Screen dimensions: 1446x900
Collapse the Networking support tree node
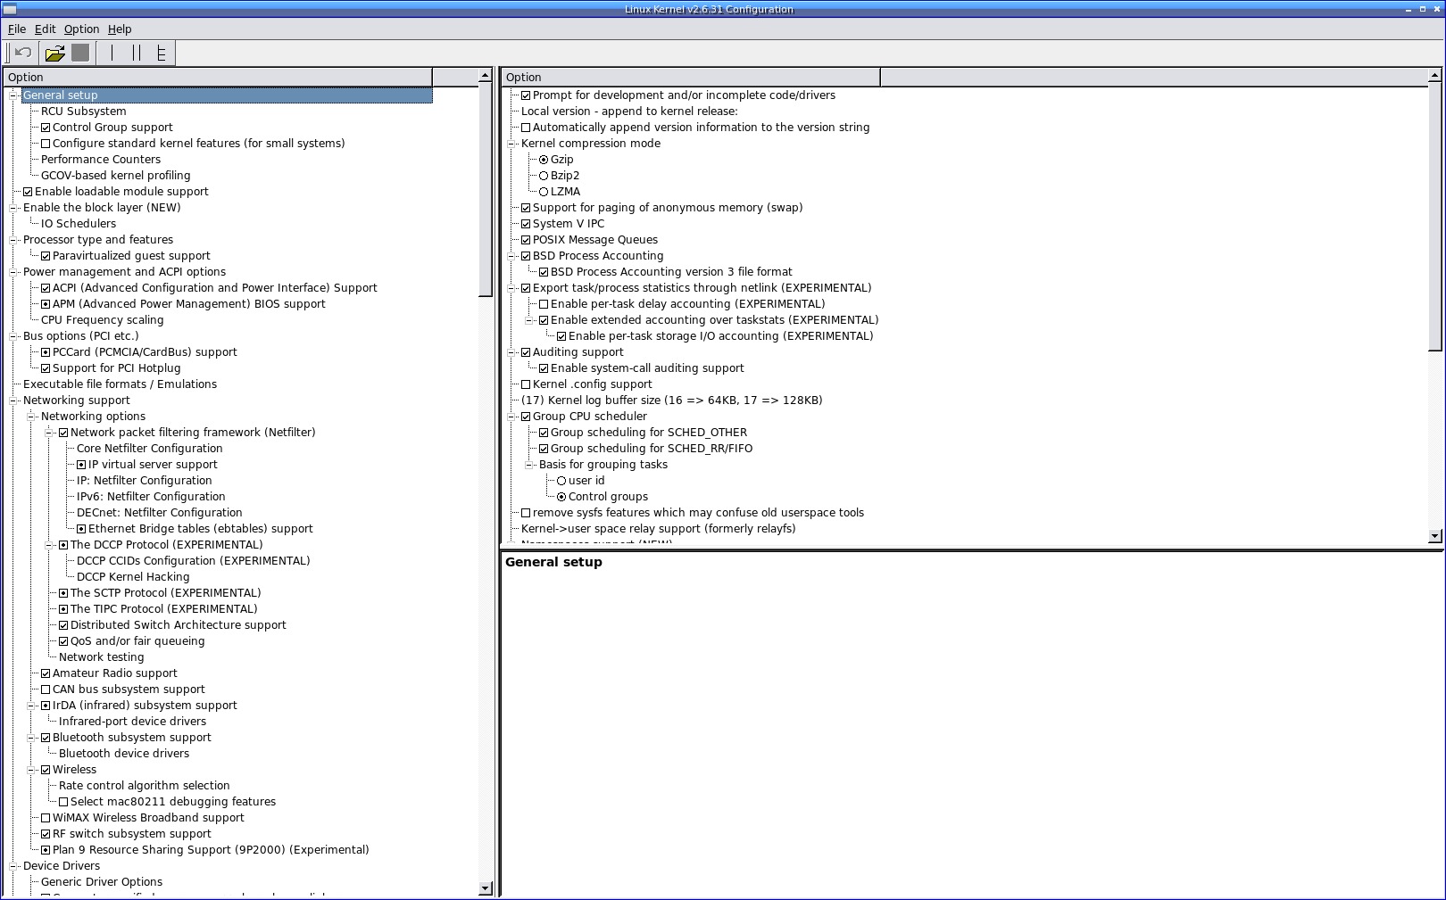pyautogui.click(x=14, y=400)
